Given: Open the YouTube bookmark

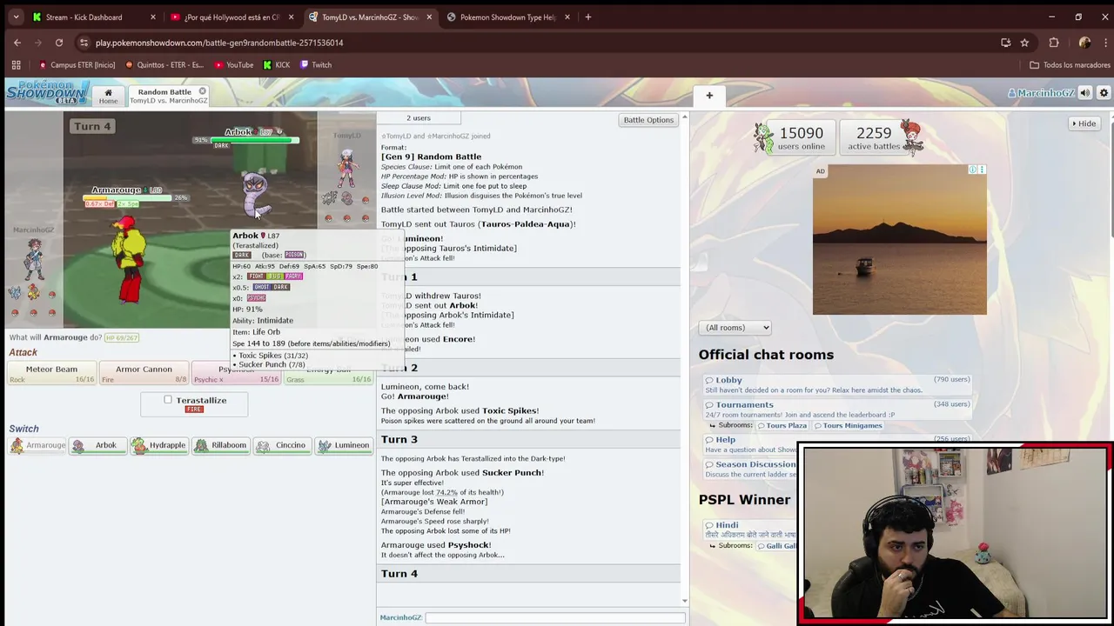Looking at the screenshot, I should [x=233, y=65].
